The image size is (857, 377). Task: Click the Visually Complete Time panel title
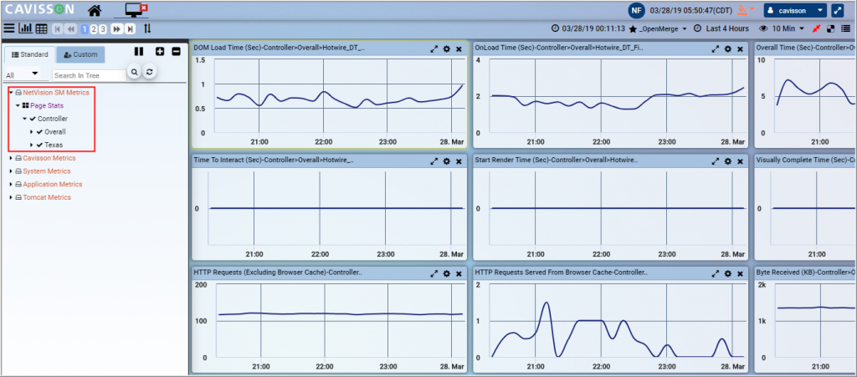click(x=806, y=161)
